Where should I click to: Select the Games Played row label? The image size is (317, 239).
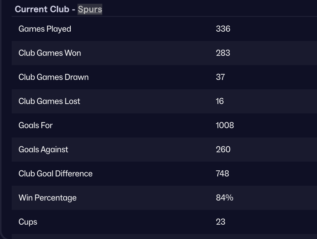click(45, 29)
